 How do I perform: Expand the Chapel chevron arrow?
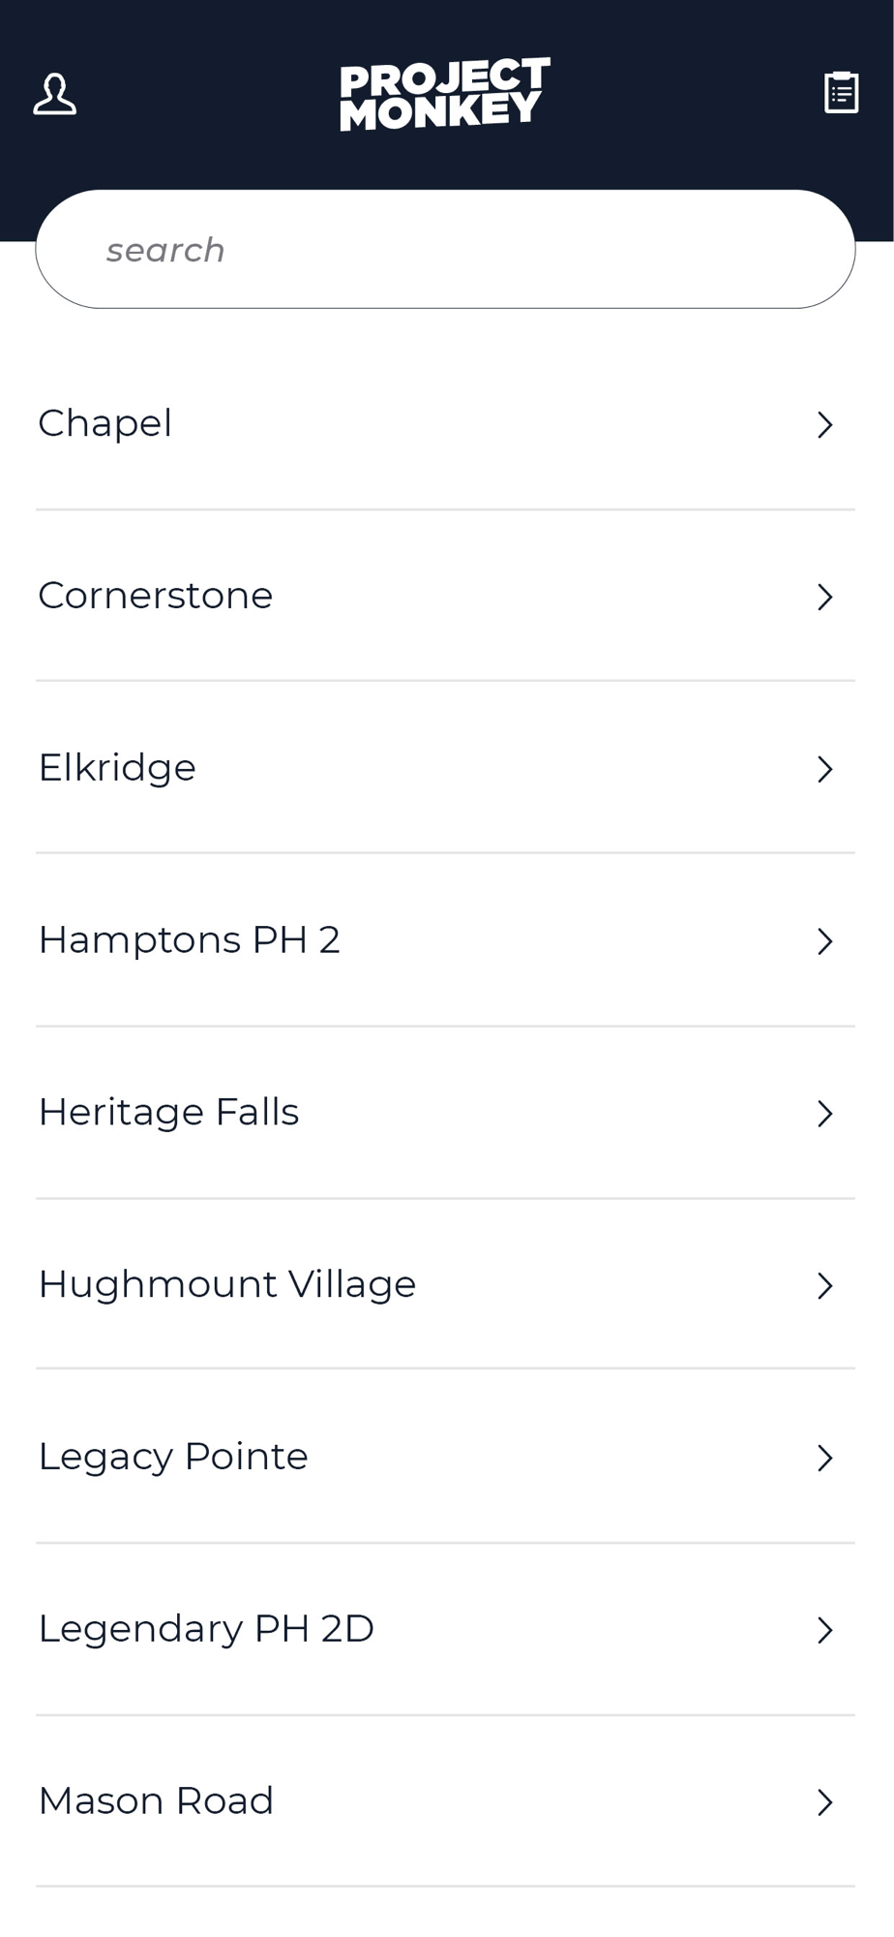824,425
